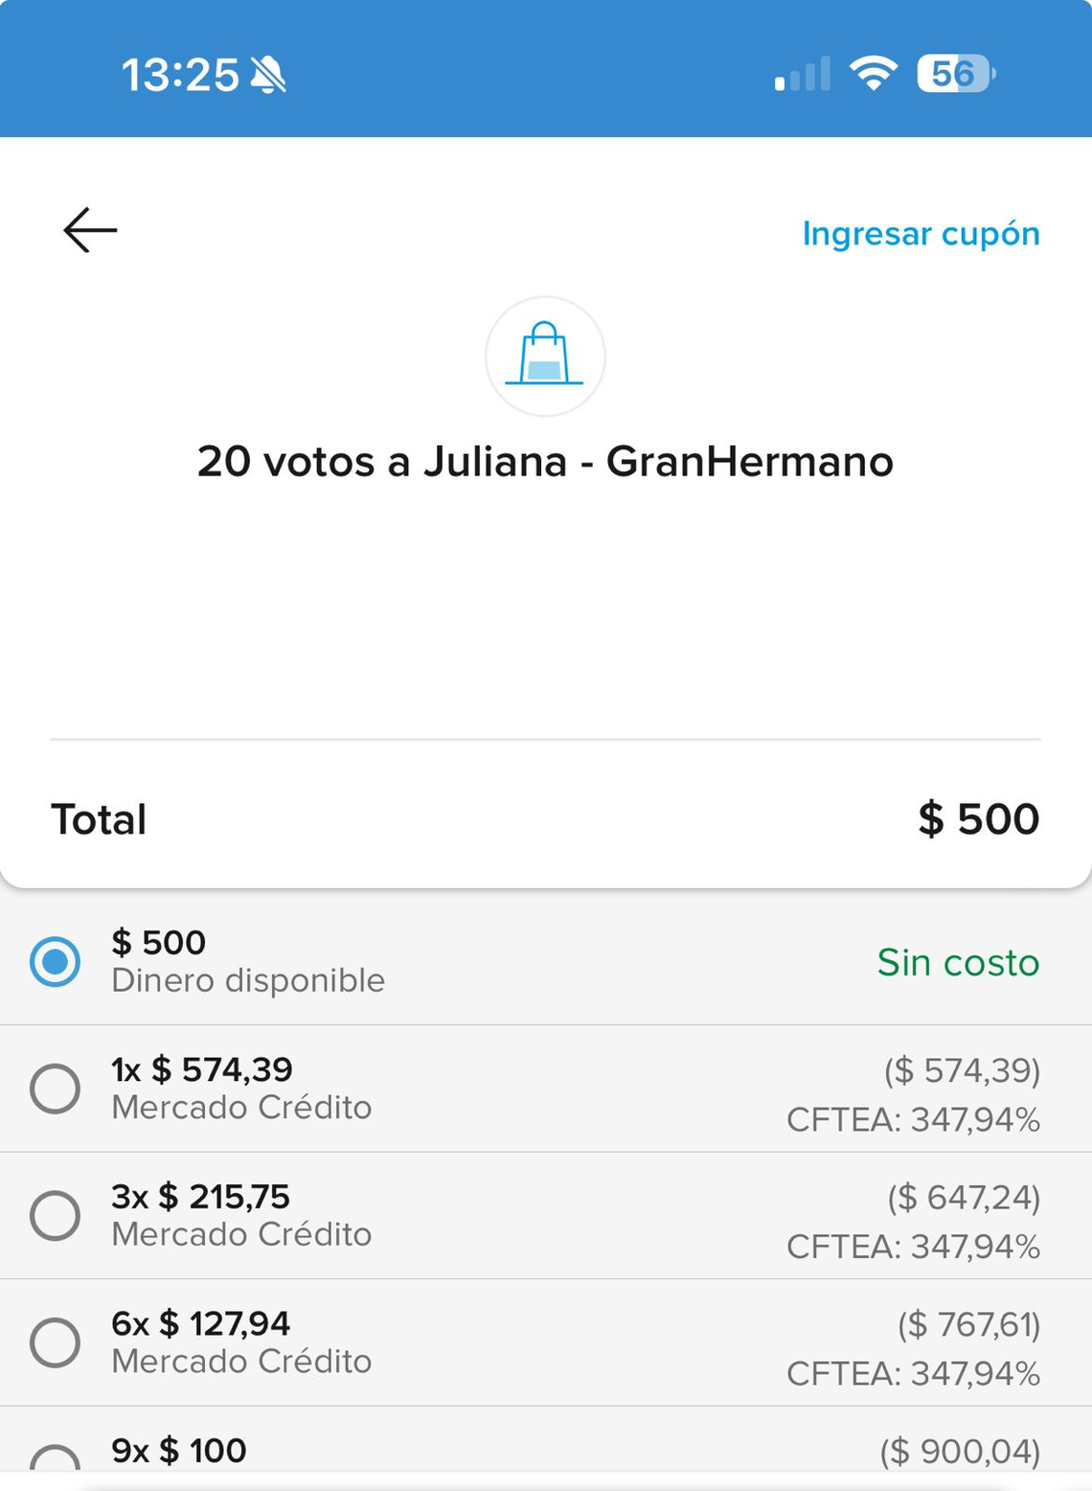Tap the Wi-Fi status icon
The width and height of the screenshot is (1092, 1491).
tap(873, 73)
